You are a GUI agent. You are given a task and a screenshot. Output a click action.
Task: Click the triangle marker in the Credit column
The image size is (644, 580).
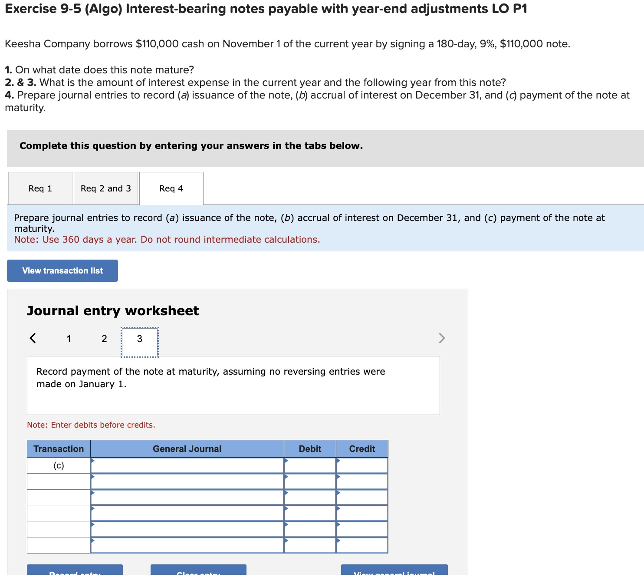[338, 461]
